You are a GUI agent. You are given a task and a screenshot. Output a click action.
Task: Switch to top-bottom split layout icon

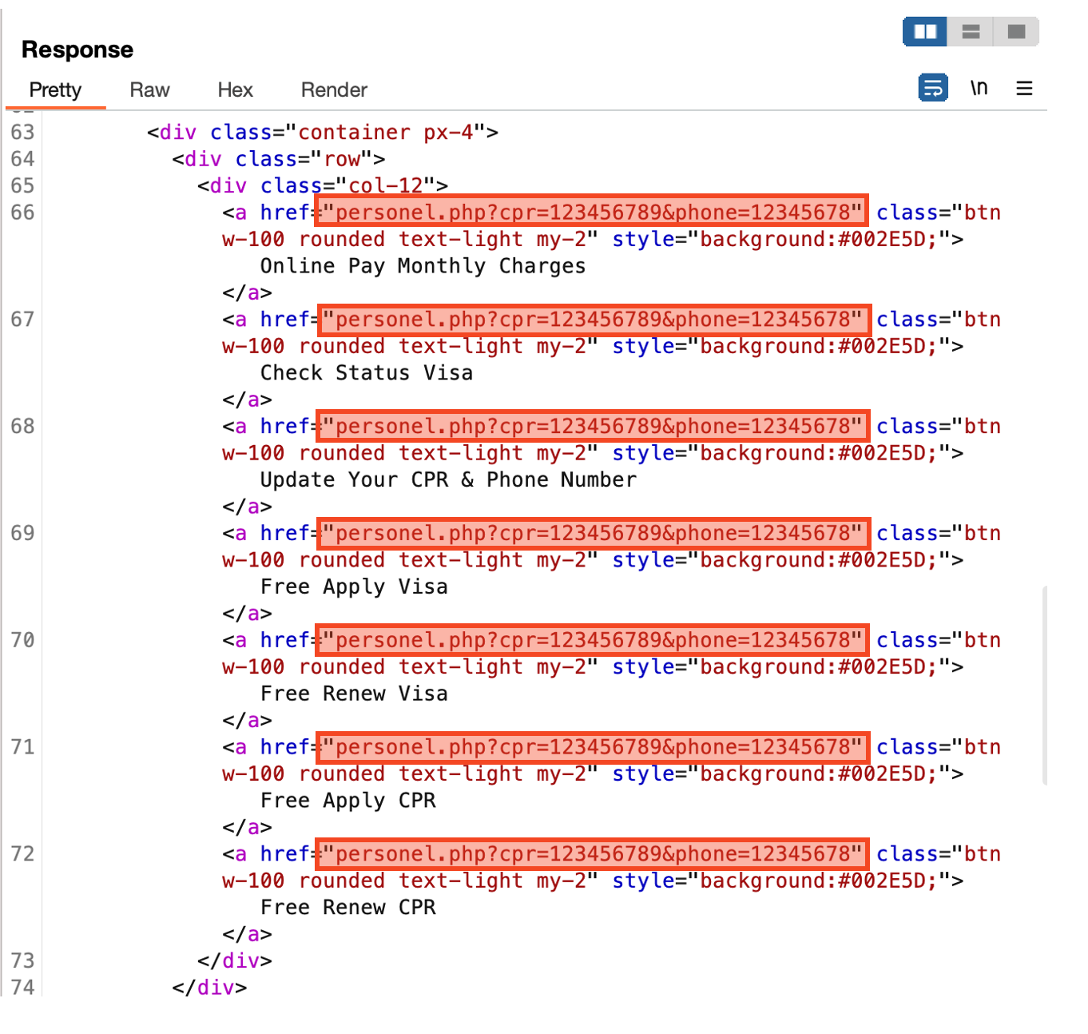click(971, 32)
